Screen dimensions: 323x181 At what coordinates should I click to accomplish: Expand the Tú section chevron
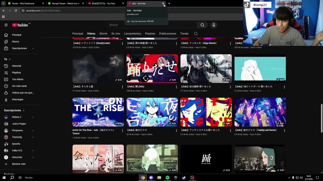click(x=10, y=59)
